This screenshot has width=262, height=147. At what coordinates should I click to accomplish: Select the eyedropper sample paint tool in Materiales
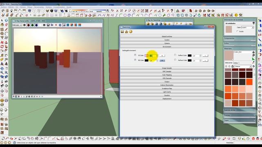click(253, 62)
